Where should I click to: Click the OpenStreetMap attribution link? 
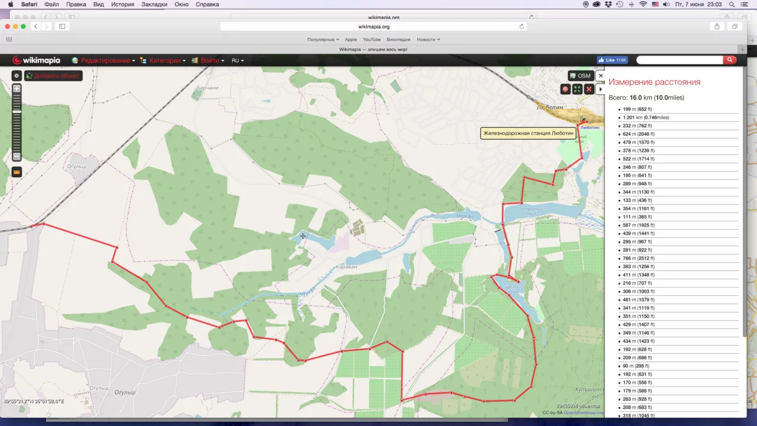[x=584, y=412]
